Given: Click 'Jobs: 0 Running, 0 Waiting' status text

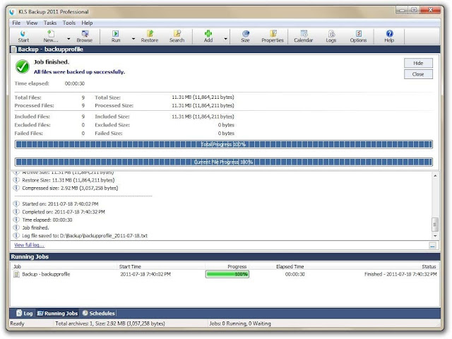Looking at the screenshot, I should [x=240, y=323].
